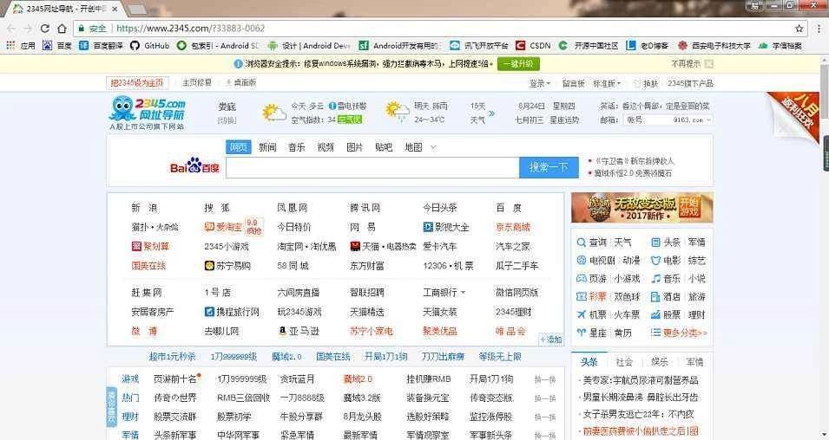Expand the 标准版 version dropdown
This screenshot has width=829, height=440.
point(607,83)
